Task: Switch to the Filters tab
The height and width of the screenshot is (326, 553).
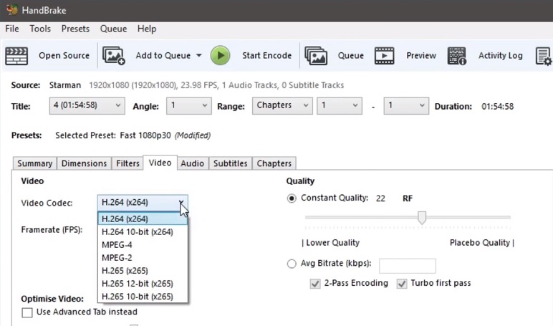Action: 128,163
